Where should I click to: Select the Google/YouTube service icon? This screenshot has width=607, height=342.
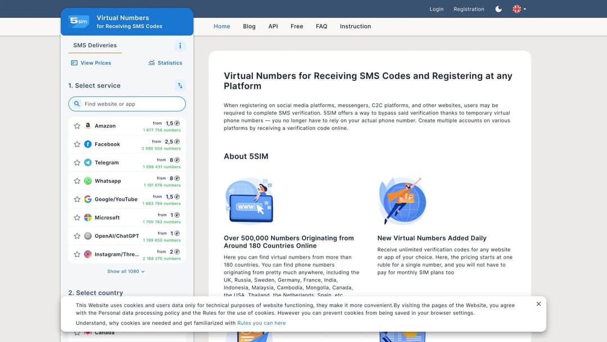point(88,199)
